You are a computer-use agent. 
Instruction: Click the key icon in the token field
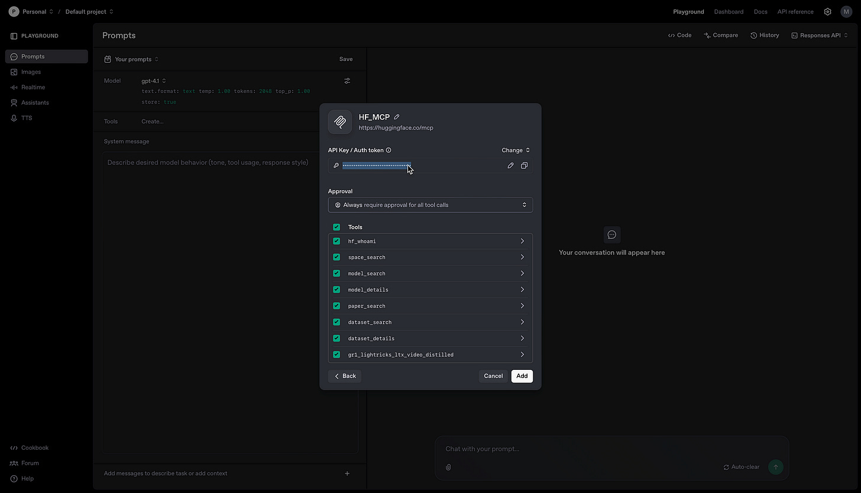tap(336, 166)
